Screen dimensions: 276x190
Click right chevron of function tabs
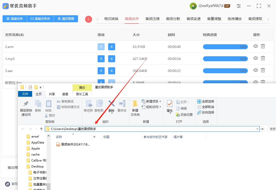268,19
